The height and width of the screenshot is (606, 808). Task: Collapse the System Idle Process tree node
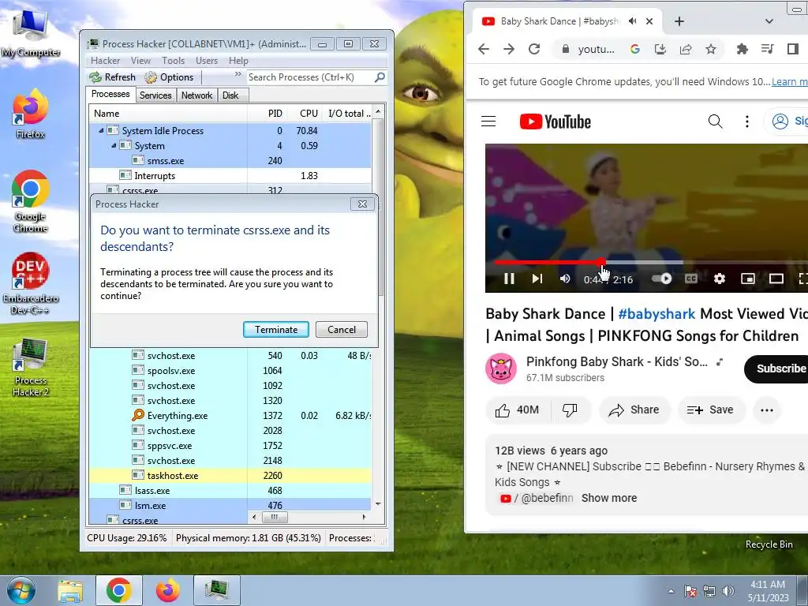(x=101, y=131)
